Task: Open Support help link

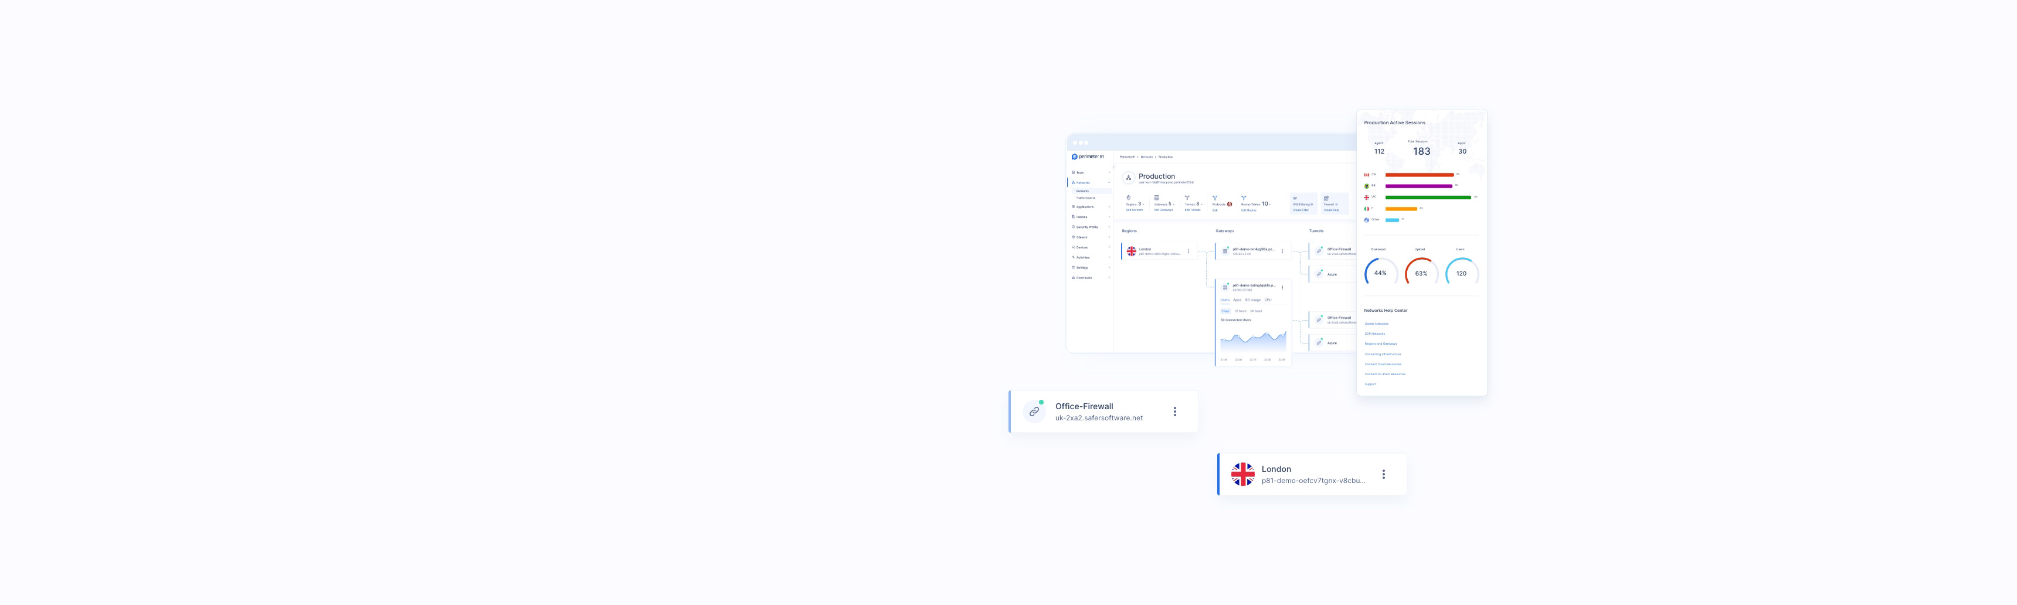Action: pyautogui.click(x=1370, y=385)
